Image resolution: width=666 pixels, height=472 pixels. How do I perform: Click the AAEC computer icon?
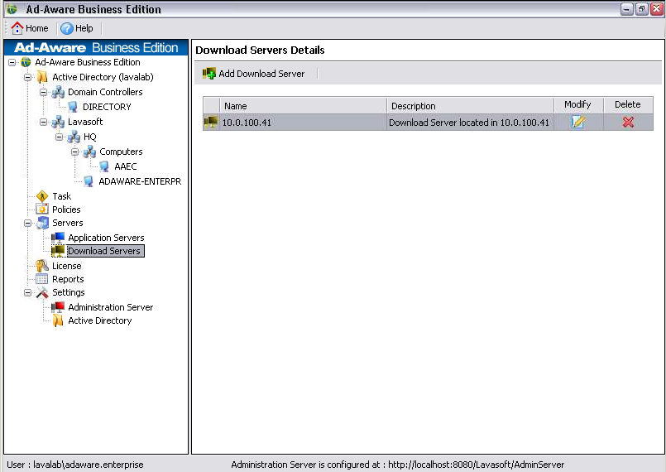(104, 166)
